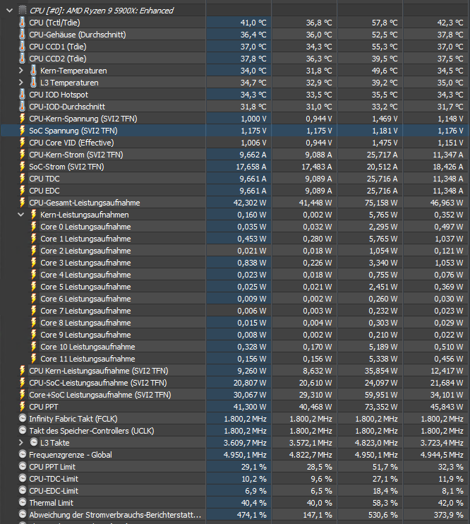Image resolution: width=470 pixels, height=524 pixels.
Task: Click the lightning icon of SoC Spannung
Action: [22, 131]
